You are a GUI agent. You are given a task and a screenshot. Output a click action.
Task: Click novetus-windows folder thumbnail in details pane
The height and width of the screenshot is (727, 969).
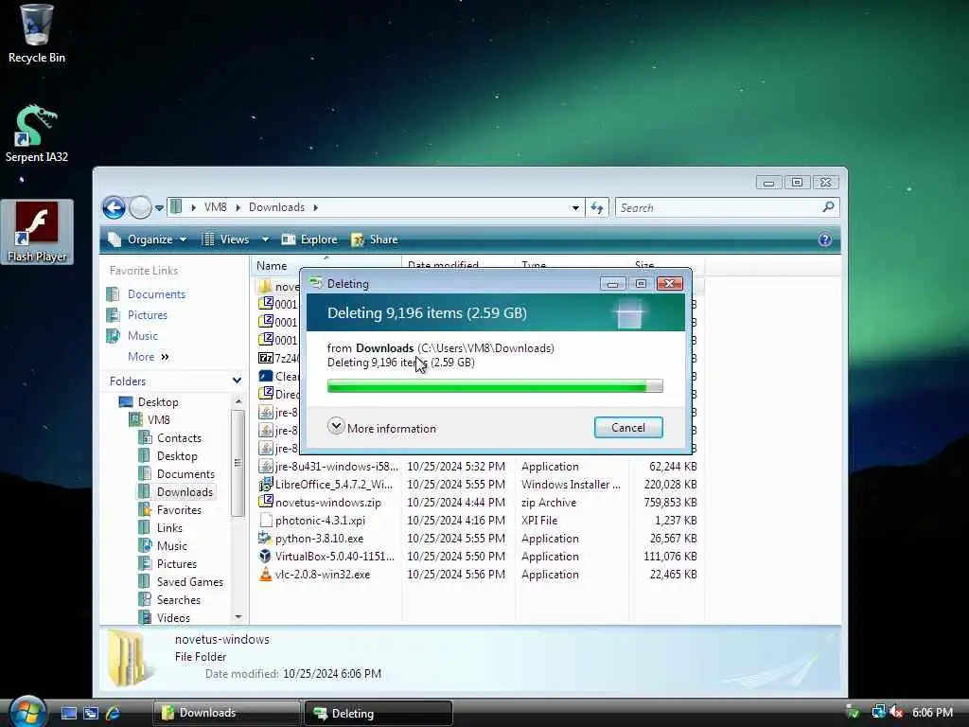coord(129,657)
